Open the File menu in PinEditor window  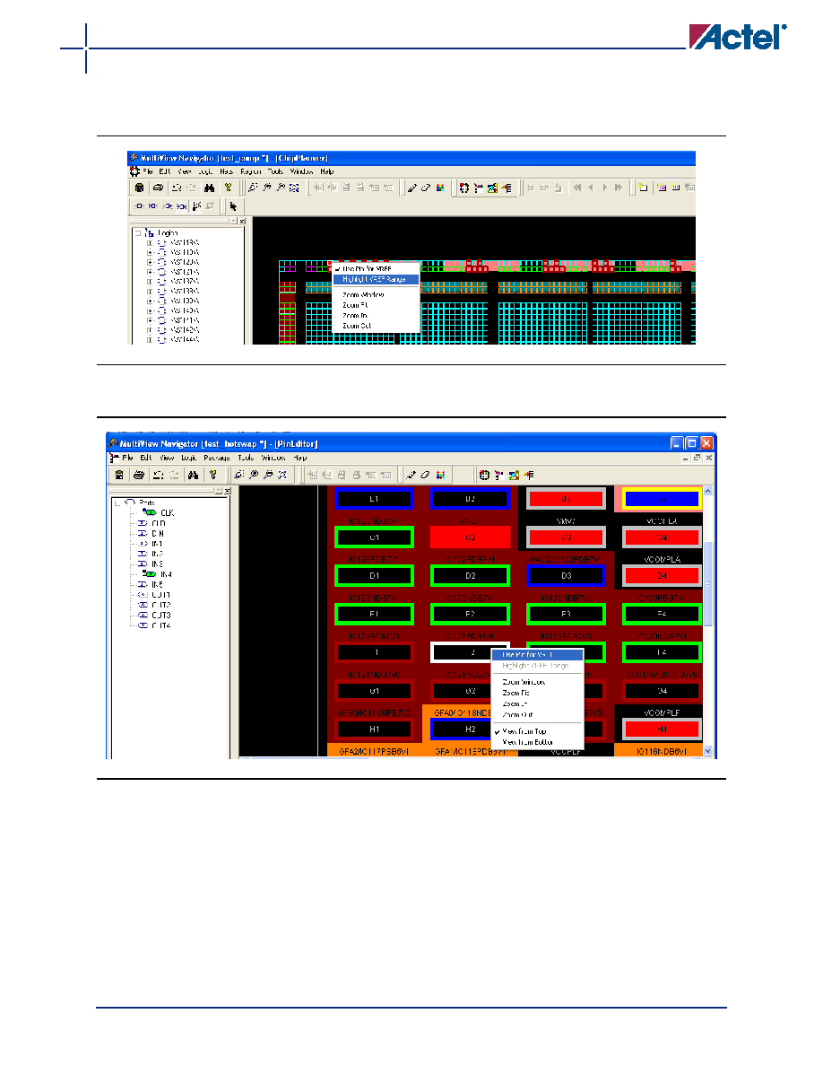click(127, 459)
